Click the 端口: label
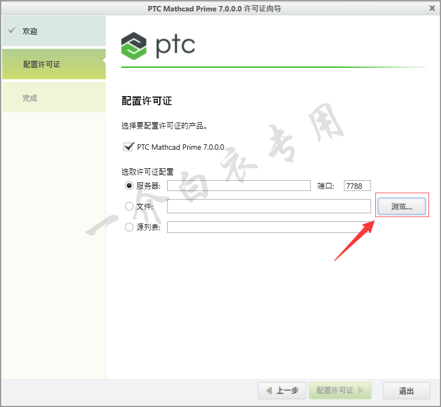441x407 pixels. pos(325,186)
